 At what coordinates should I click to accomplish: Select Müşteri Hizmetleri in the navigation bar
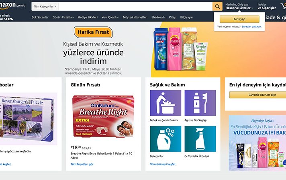coord(135,17)
